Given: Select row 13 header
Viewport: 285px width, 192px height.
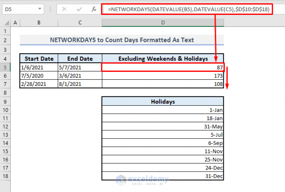Looking at the screenshot, I should coord(5,135).
